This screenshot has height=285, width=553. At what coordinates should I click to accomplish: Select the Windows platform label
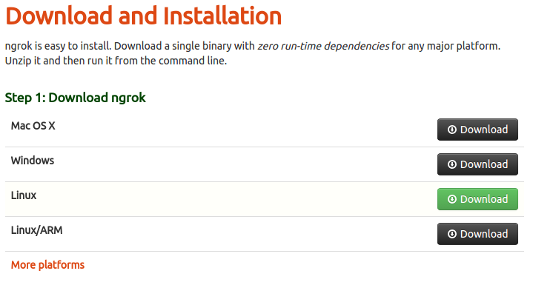[33, 161]
